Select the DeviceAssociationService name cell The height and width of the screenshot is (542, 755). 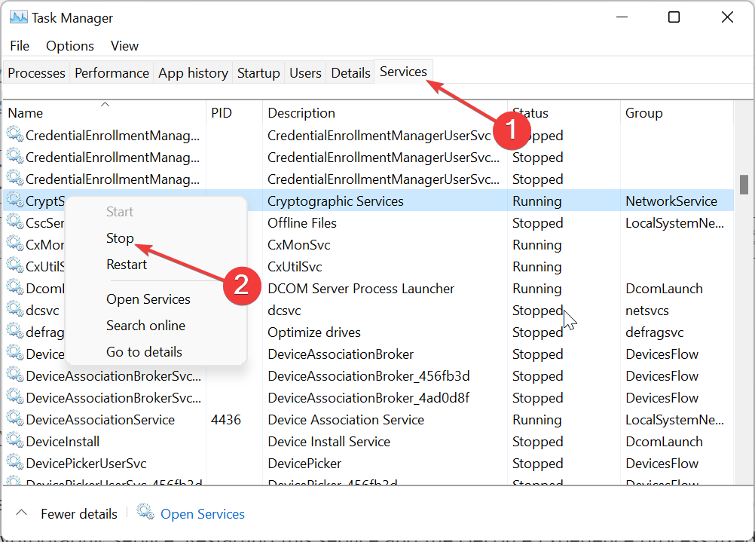tap(100, 420)
